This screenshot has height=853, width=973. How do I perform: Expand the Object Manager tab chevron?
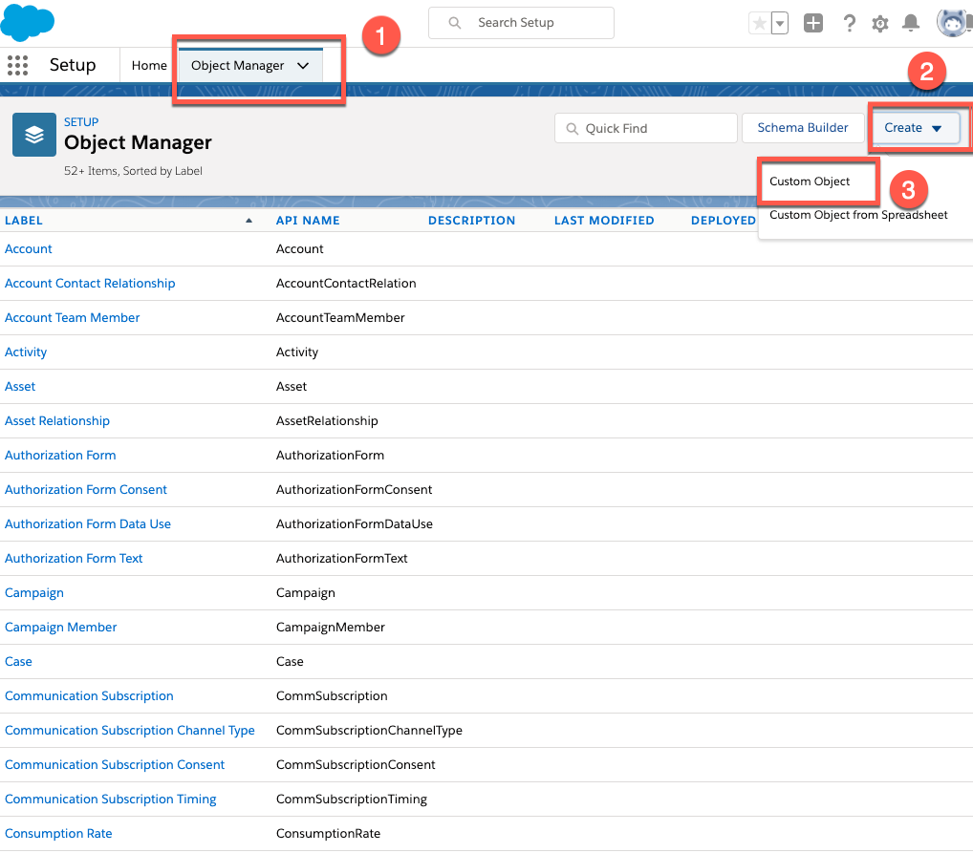coord(303,66)
